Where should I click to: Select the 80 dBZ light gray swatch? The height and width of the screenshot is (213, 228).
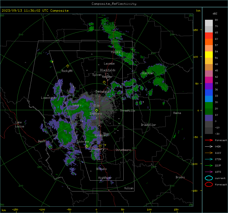point(209,23)
